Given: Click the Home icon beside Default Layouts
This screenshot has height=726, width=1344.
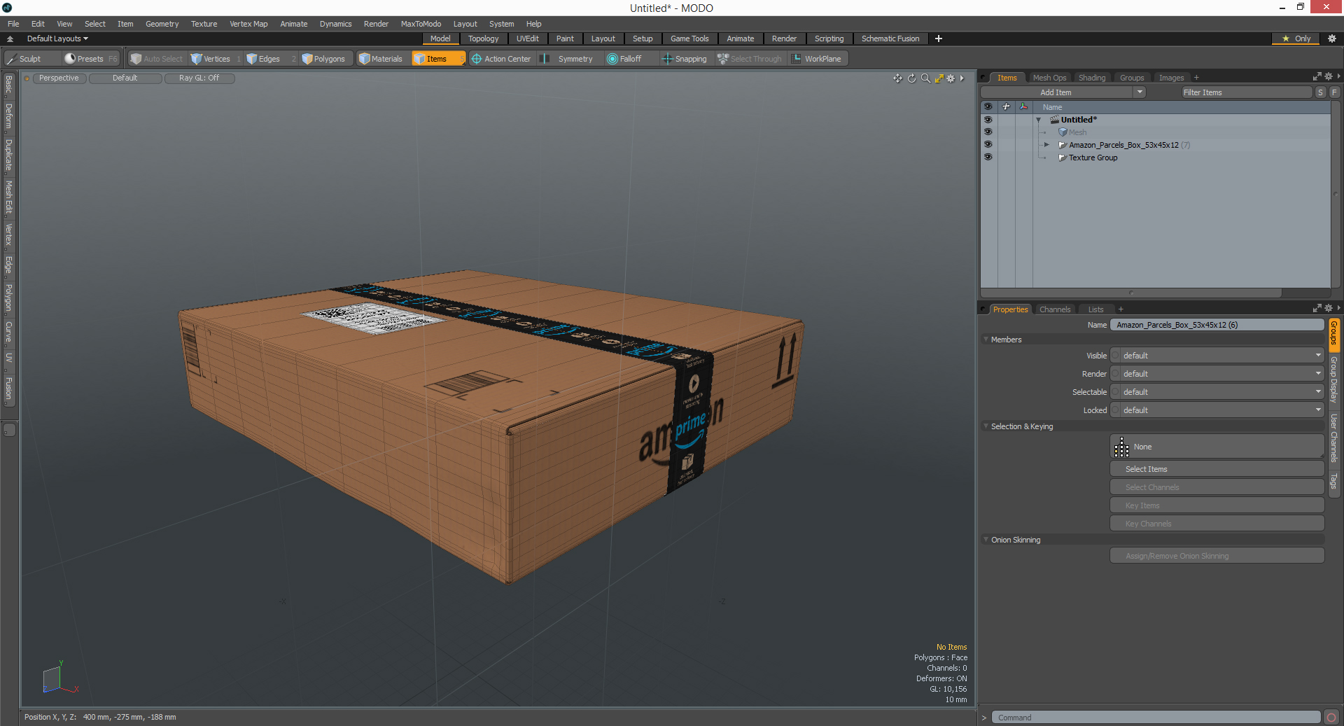Looking at the screenshot, I should (x=10, y=39).
